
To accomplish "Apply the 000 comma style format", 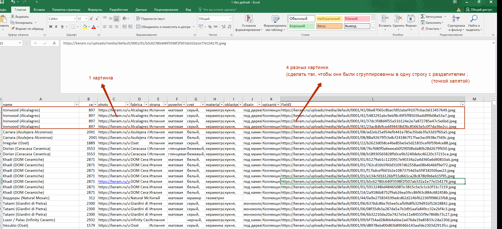I will pos(216,27).
